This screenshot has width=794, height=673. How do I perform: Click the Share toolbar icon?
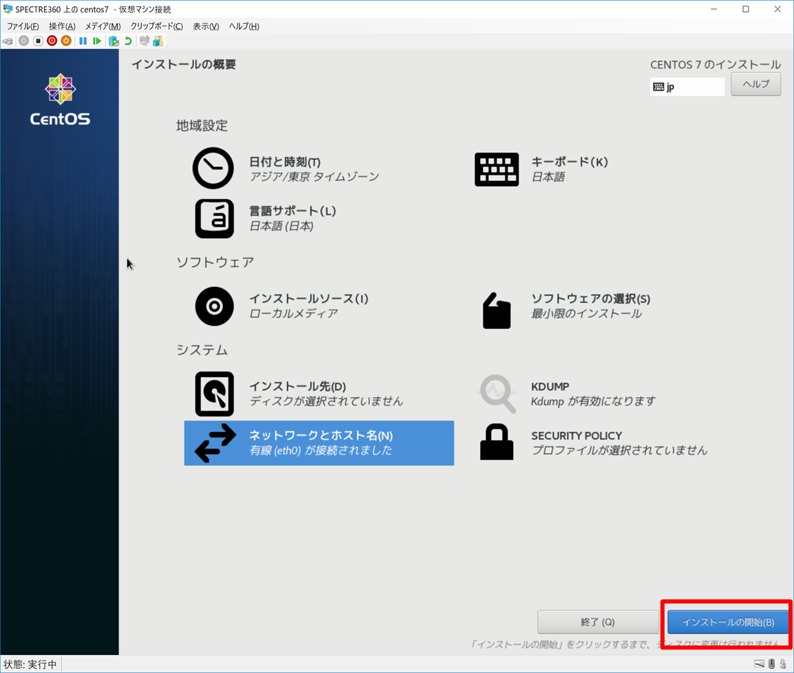coord(158,41)
